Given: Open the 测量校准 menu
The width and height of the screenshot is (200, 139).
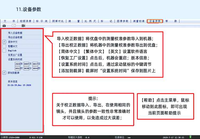Looking at the screenshot, I should click(139, 21).
